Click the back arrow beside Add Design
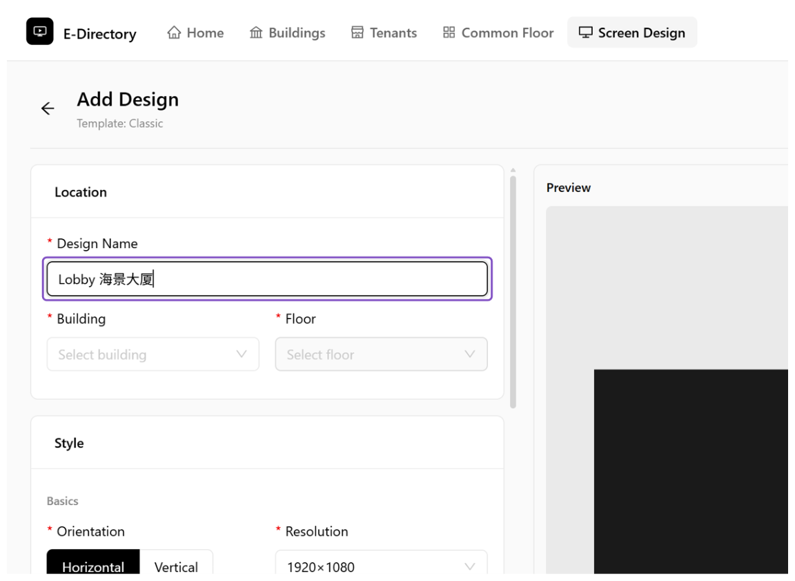The height and width of the screenshot is (581, 795). point(48,108)
